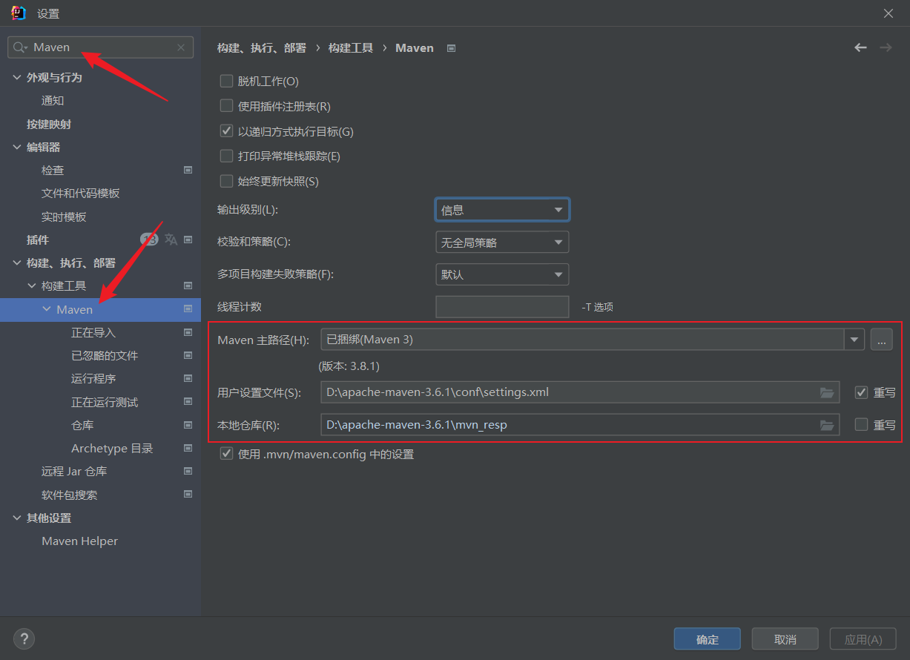Select 通知 in the settings tree
The width and height of the screenshot is (910, 660).
click(x=53, y=101)
